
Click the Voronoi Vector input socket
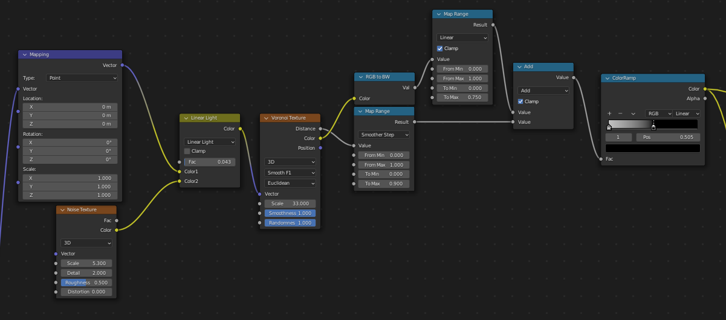(260, 194)
